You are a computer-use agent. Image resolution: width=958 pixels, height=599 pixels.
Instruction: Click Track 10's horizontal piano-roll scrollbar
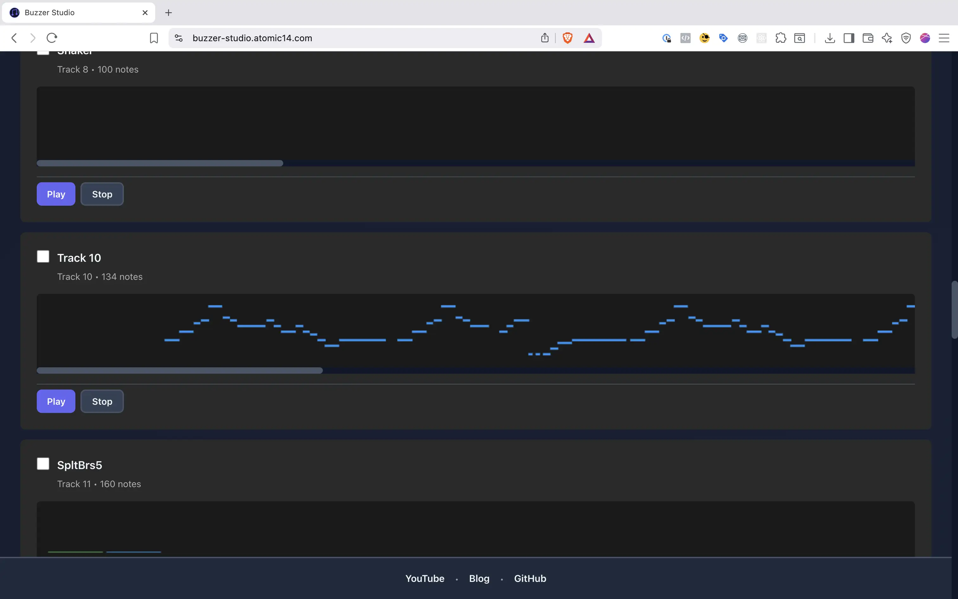pos(180,370)
